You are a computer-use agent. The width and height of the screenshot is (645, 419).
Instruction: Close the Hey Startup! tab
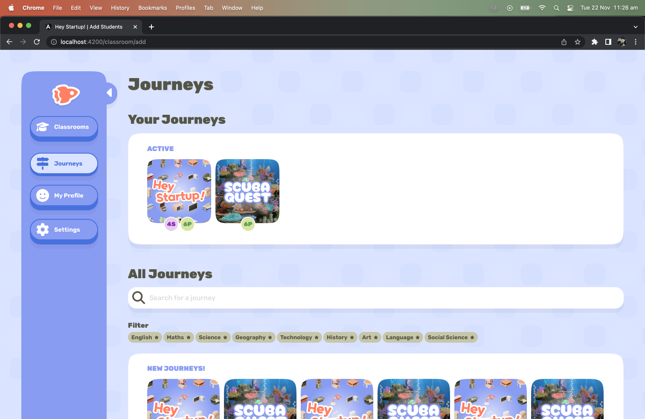pos(135,27)
